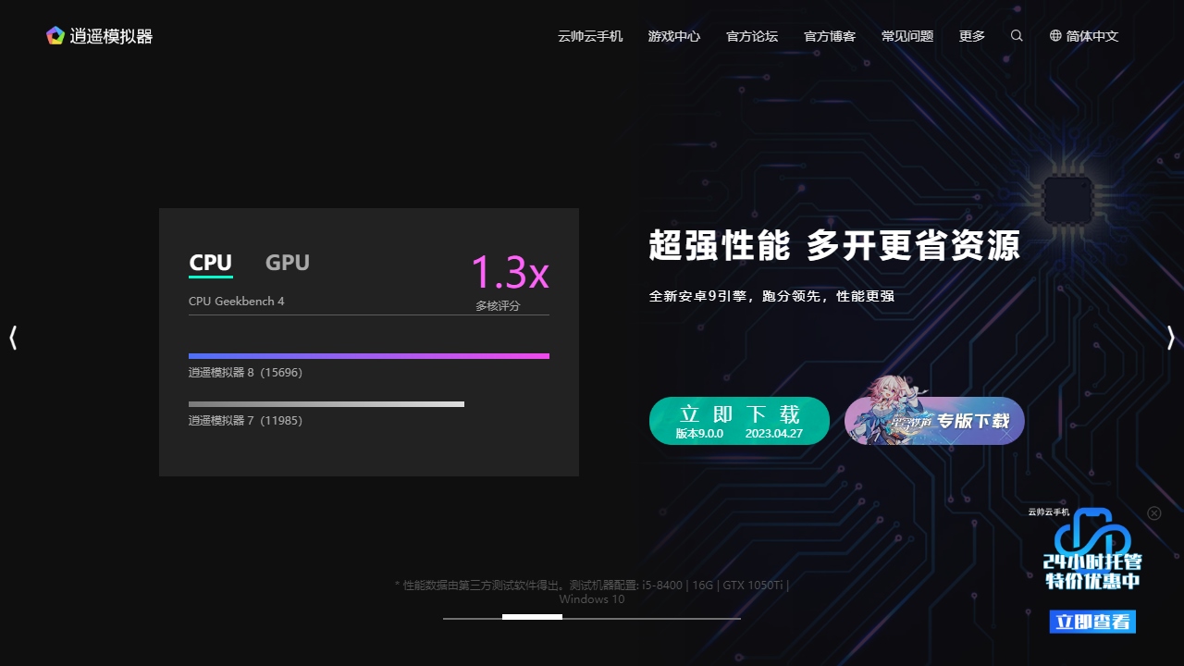Click the 立即下载 version 9.0.0 button
This screenshot has width=1184, height=666.
[x=739, y=421]
